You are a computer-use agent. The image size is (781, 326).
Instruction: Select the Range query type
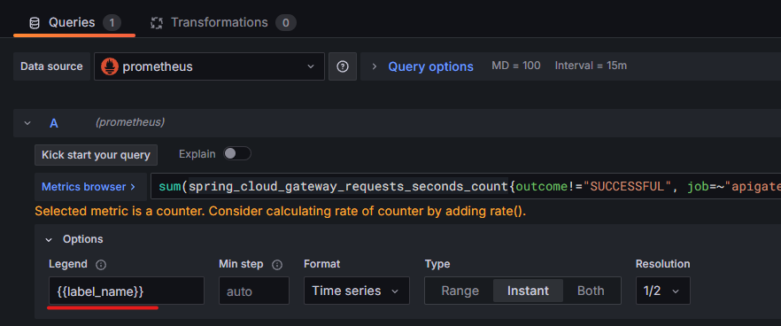[460, 291]
